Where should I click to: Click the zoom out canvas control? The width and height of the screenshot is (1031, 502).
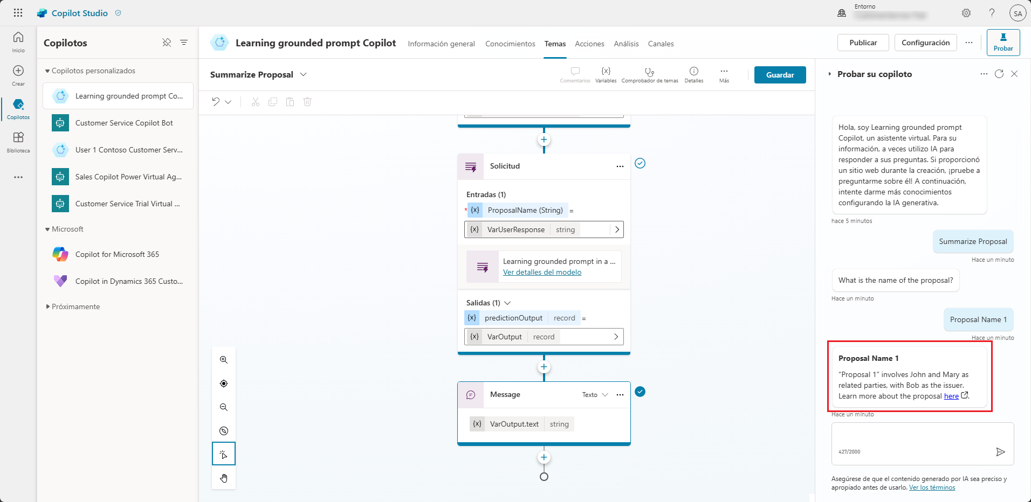click(x=224, y=407)
